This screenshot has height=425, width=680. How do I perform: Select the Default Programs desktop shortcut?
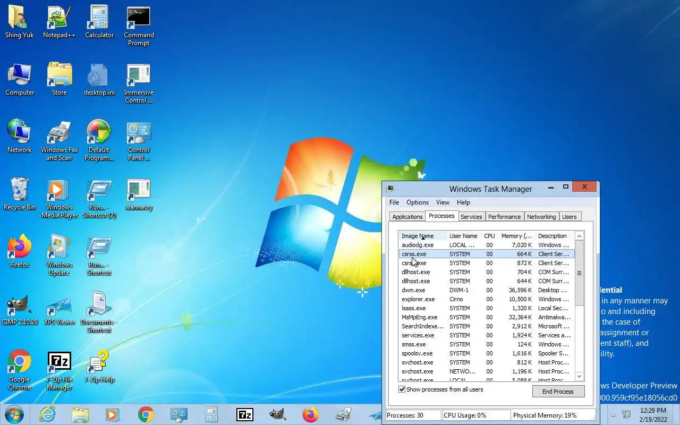click(x=99, y=141)
